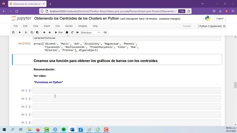
Task: Open the Help menu
Action: point(95,26)
